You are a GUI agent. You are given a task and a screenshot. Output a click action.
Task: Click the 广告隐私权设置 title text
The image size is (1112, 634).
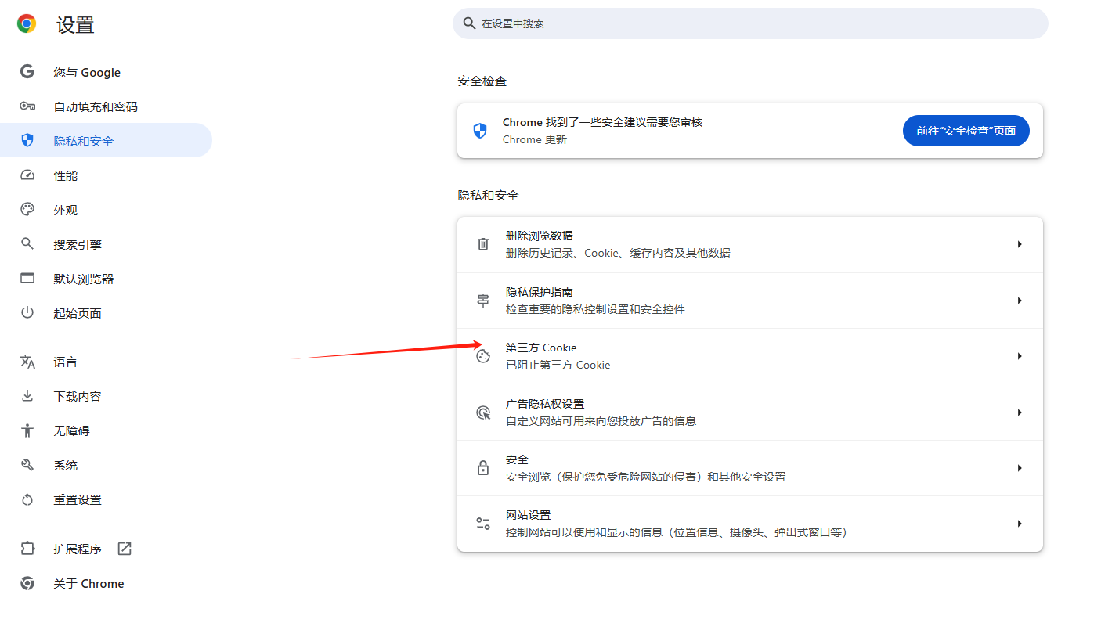pyautogui.click(x=545, y=404)
